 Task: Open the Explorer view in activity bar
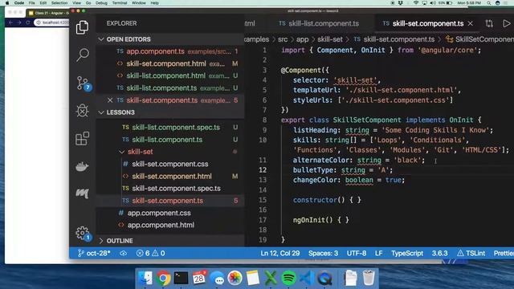[x=82, y=27]
